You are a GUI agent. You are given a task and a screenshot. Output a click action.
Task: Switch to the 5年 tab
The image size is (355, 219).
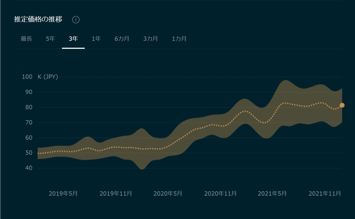point(50,39)
